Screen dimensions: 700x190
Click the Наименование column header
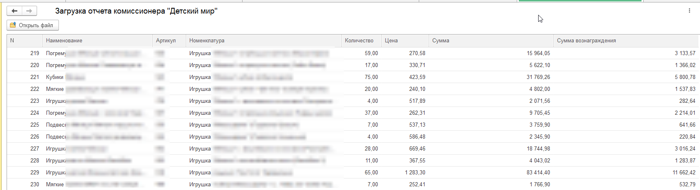(98, 40)
